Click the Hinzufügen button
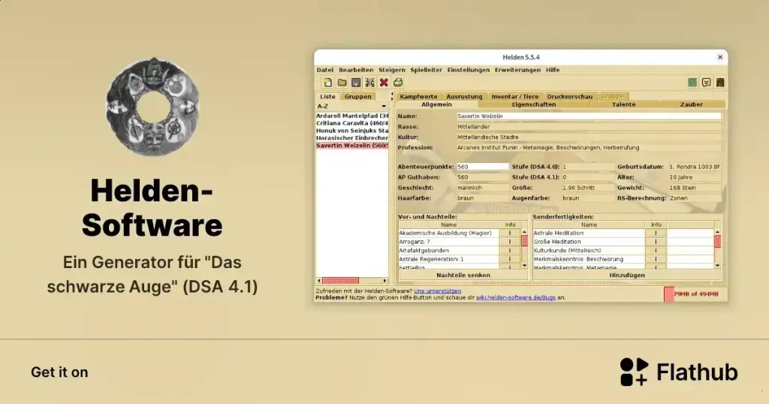769x404 pixels. tap(627, 276)
